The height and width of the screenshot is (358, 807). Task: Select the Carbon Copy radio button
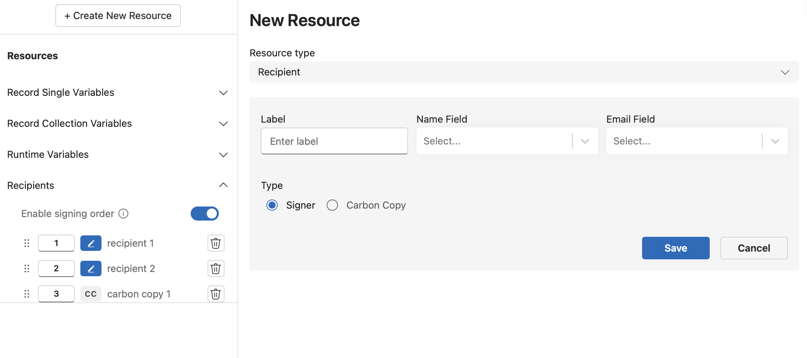(x=332, y=205)
